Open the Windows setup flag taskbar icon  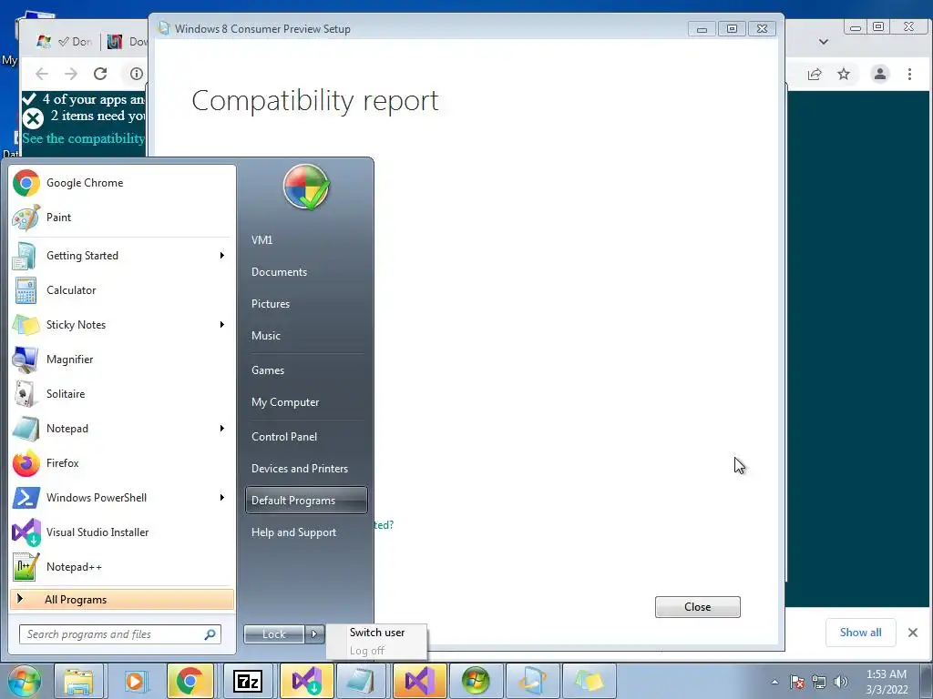(476, 681)
